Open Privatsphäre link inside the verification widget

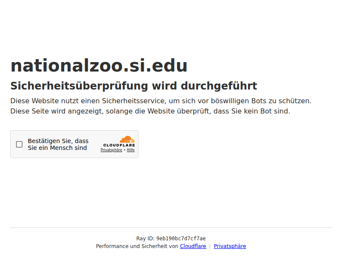(x=111, y=150)
